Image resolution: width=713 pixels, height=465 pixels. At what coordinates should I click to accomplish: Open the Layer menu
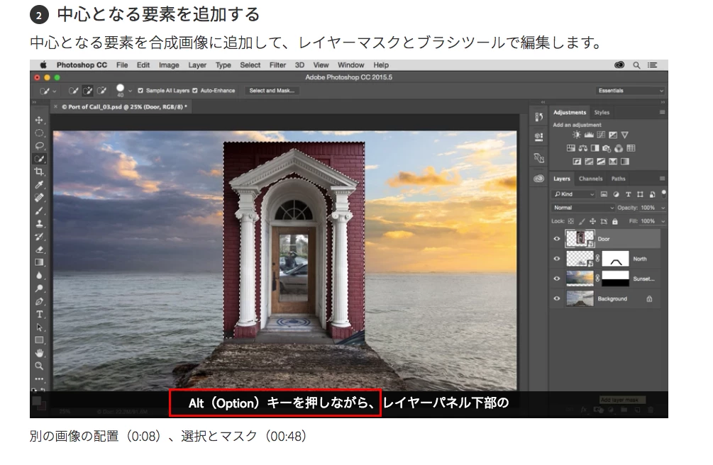tap(197, 65)
